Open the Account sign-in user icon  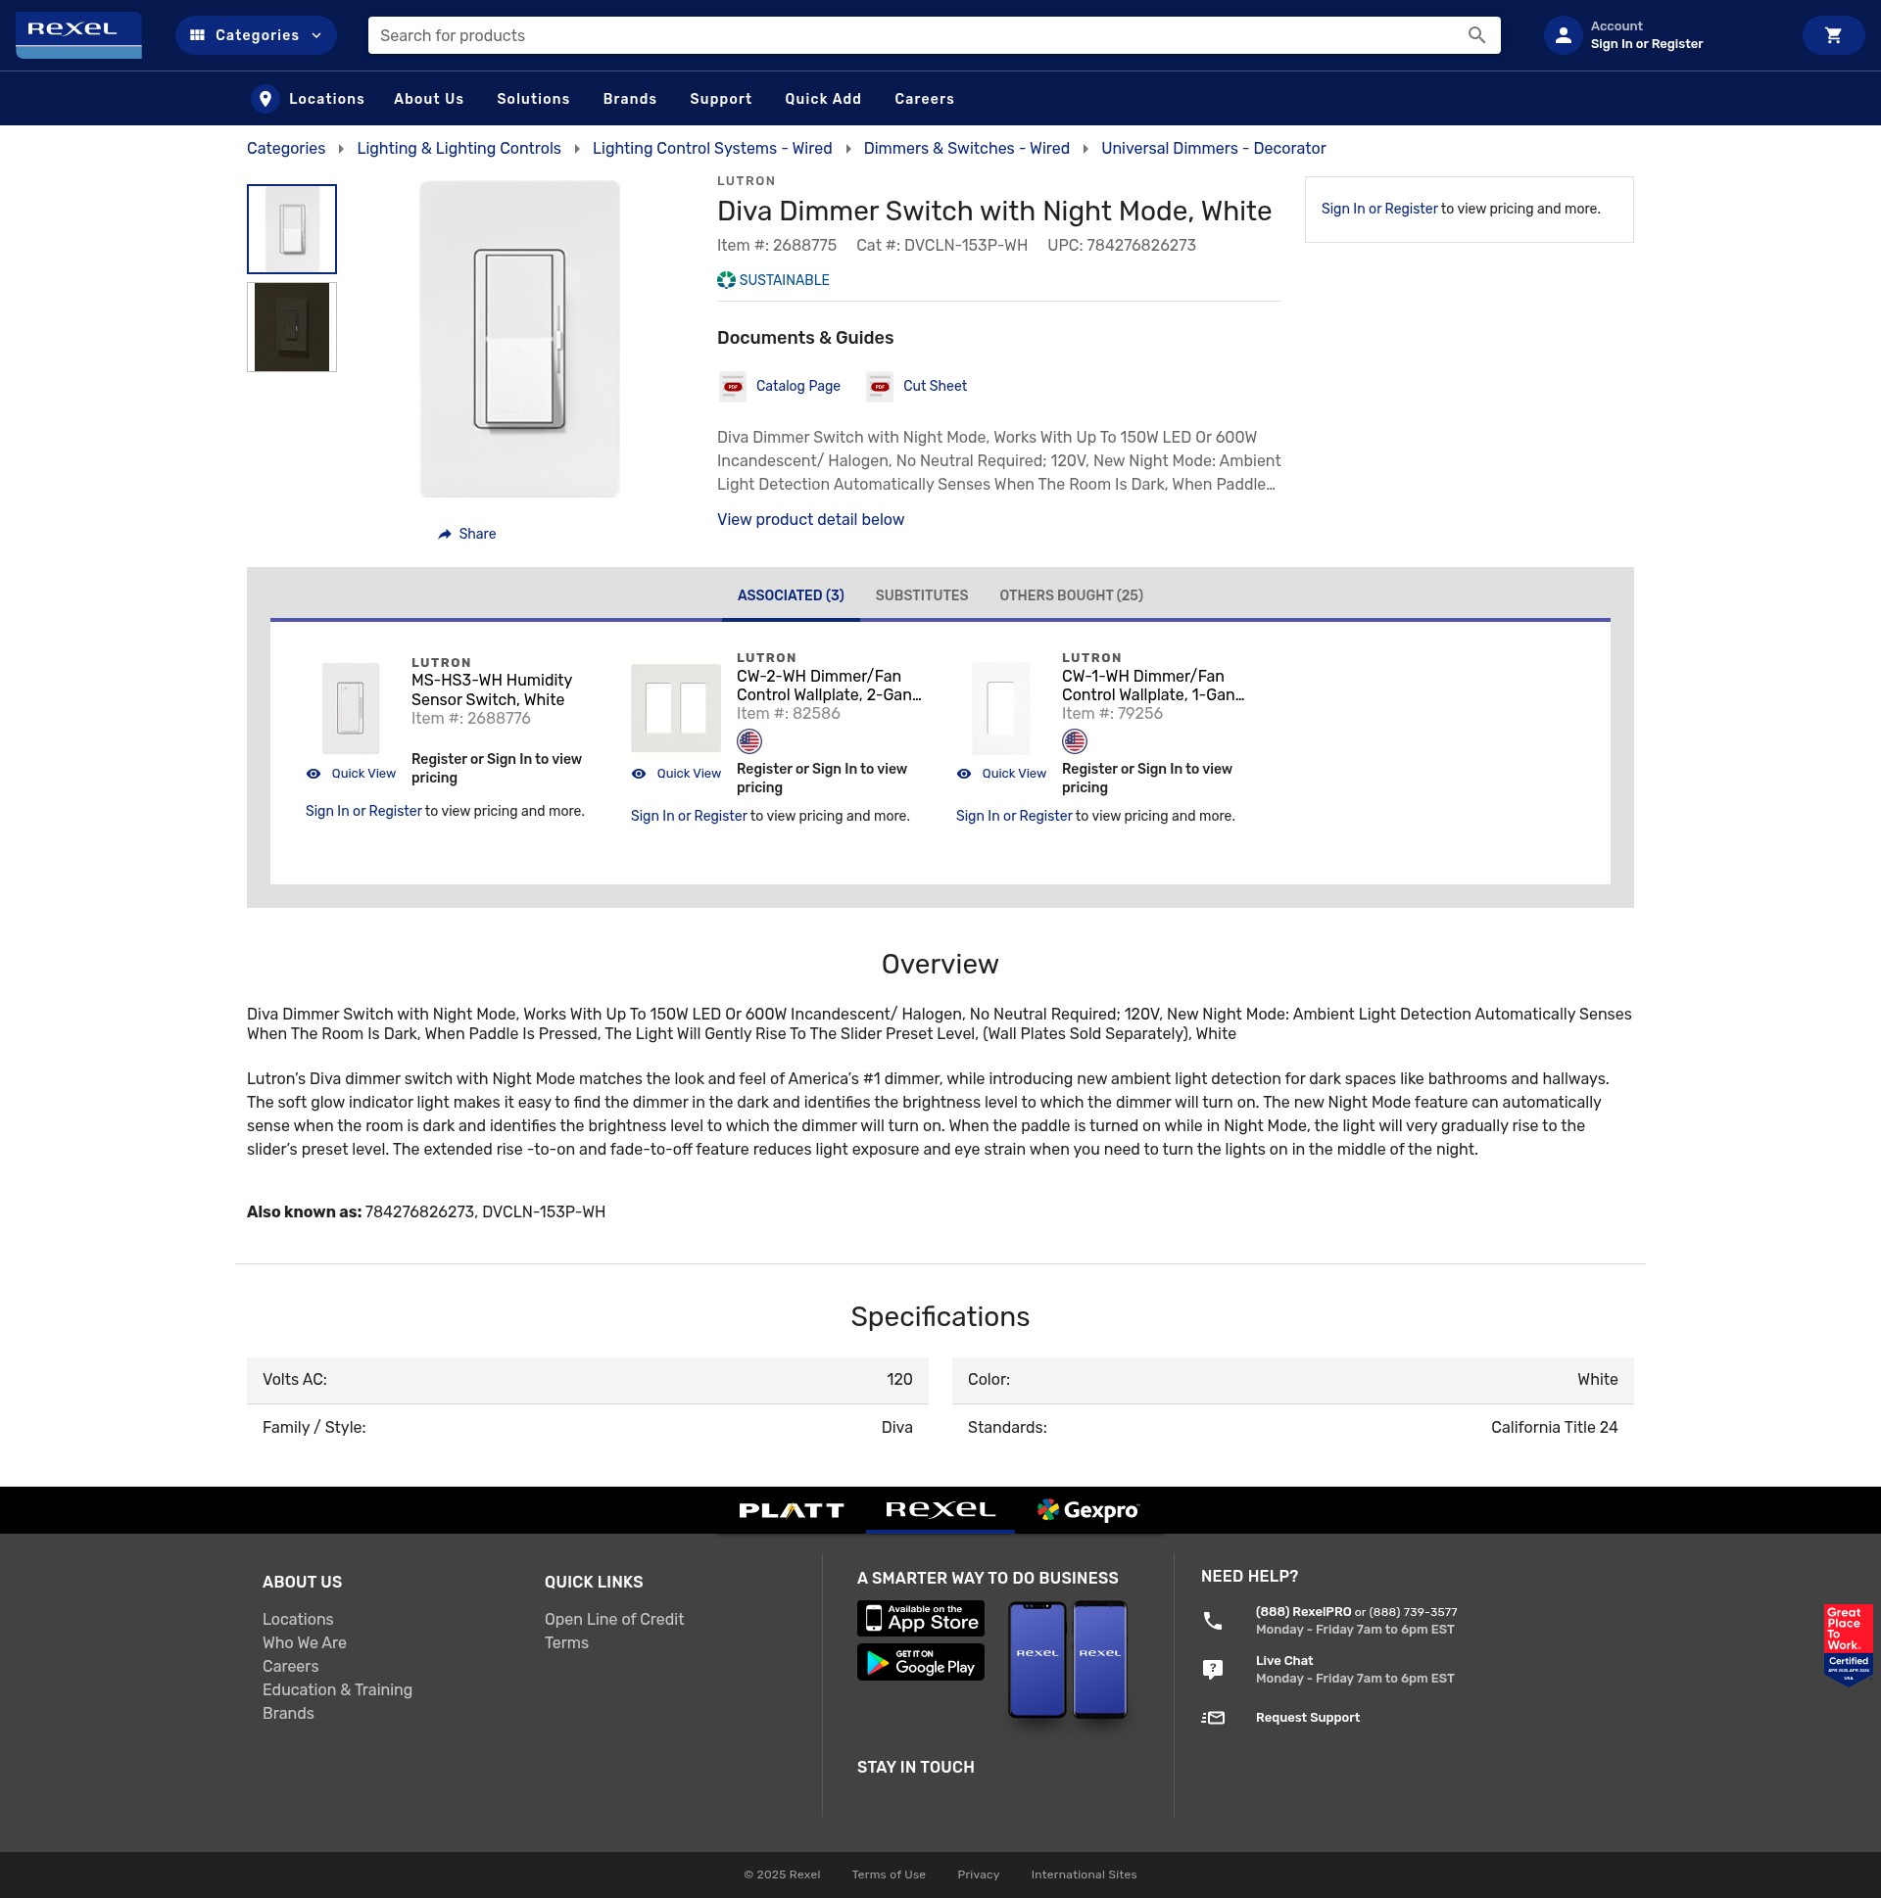(x=1563, y=35)
